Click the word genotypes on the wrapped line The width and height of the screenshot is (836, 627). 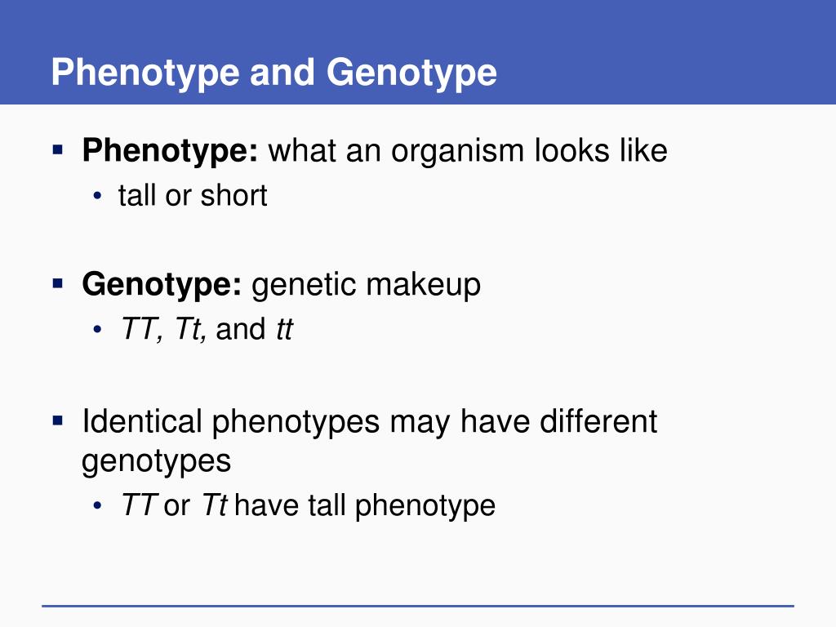pyautogui.click(x=156, y=462)
